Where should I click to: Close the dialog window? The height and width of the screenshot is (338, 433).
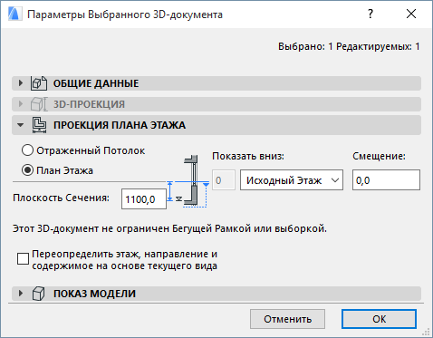coord(411,14)
